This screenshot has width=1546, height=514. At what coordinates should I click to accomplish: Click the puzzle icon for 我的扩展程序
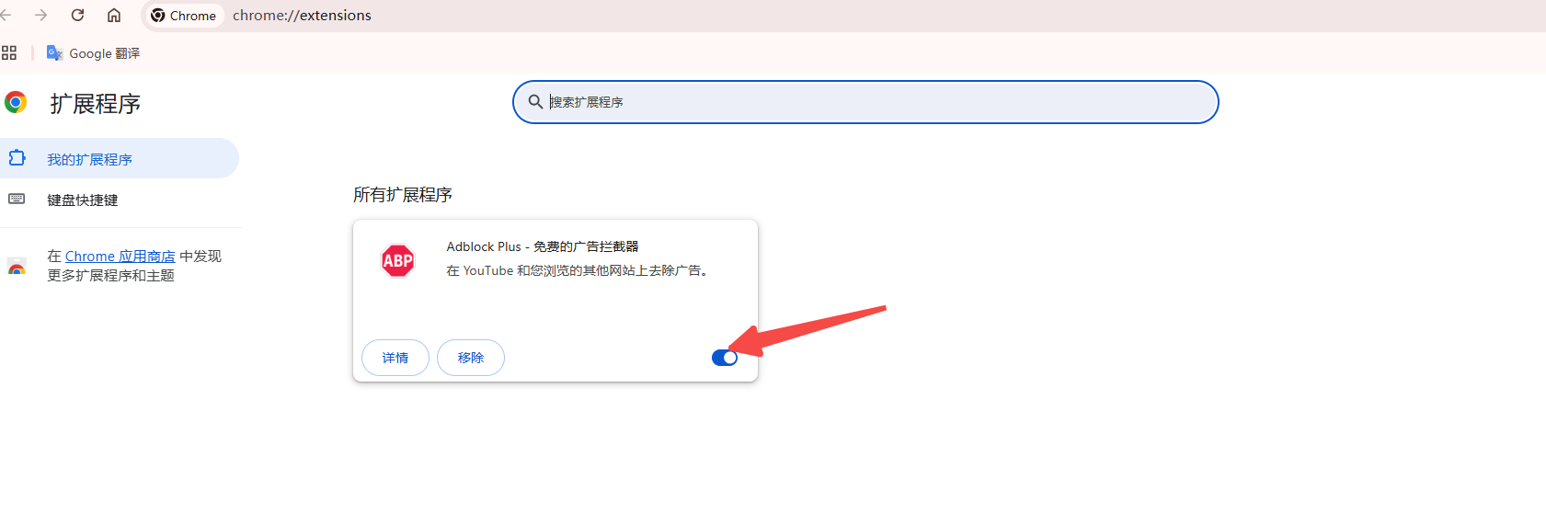tap(17, 158)
